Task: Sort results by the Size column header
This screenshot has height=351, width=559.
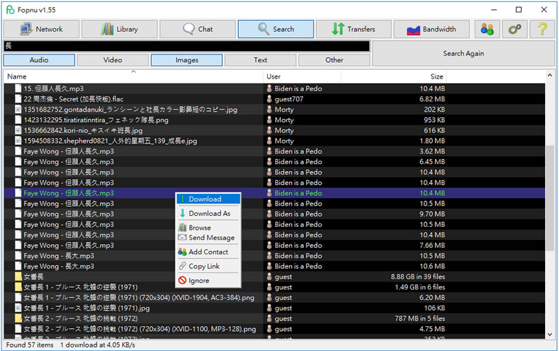Action: [436, 77]
